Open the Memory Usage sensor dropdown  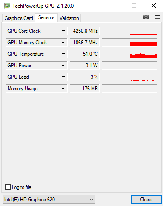coord(37,89)
